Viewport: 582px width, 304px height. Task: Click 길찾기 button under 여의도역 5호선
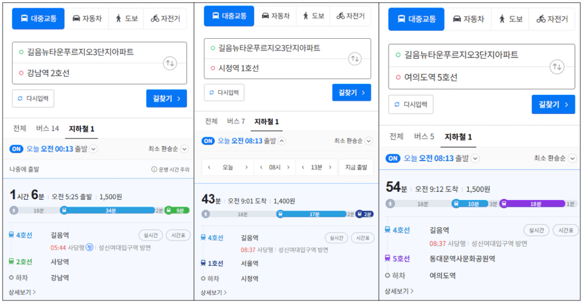tap(553, 104)
